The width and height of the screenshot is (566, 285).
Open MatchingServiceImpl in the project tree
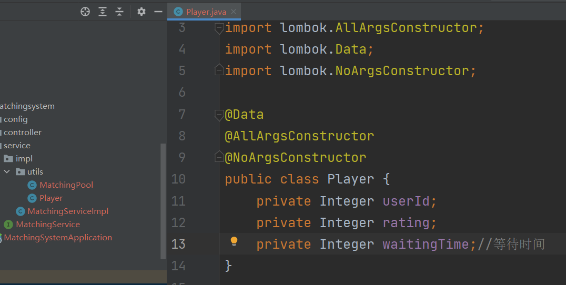click(x=68, y=211)
